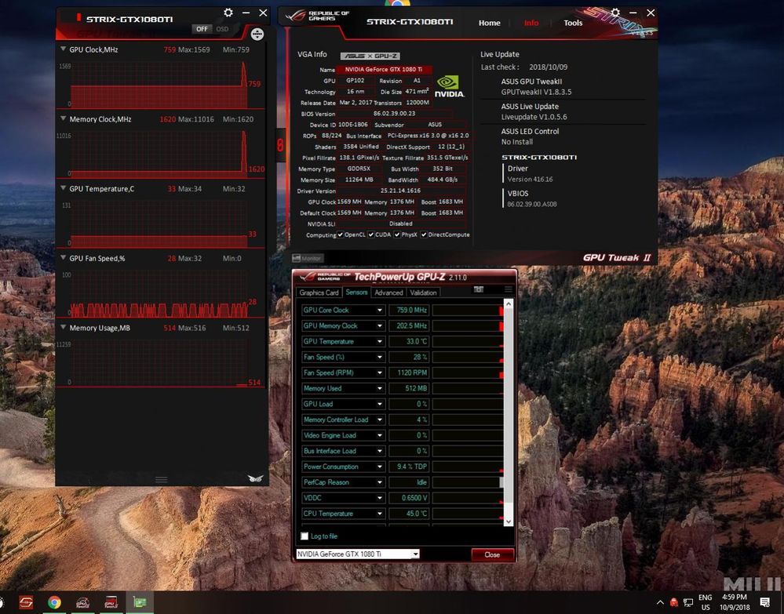Open the NVIDIA GeForce GTX 1080 Ti selector
Image resolution: width=784 pixels, height=614 pixels.
[358, 554]
